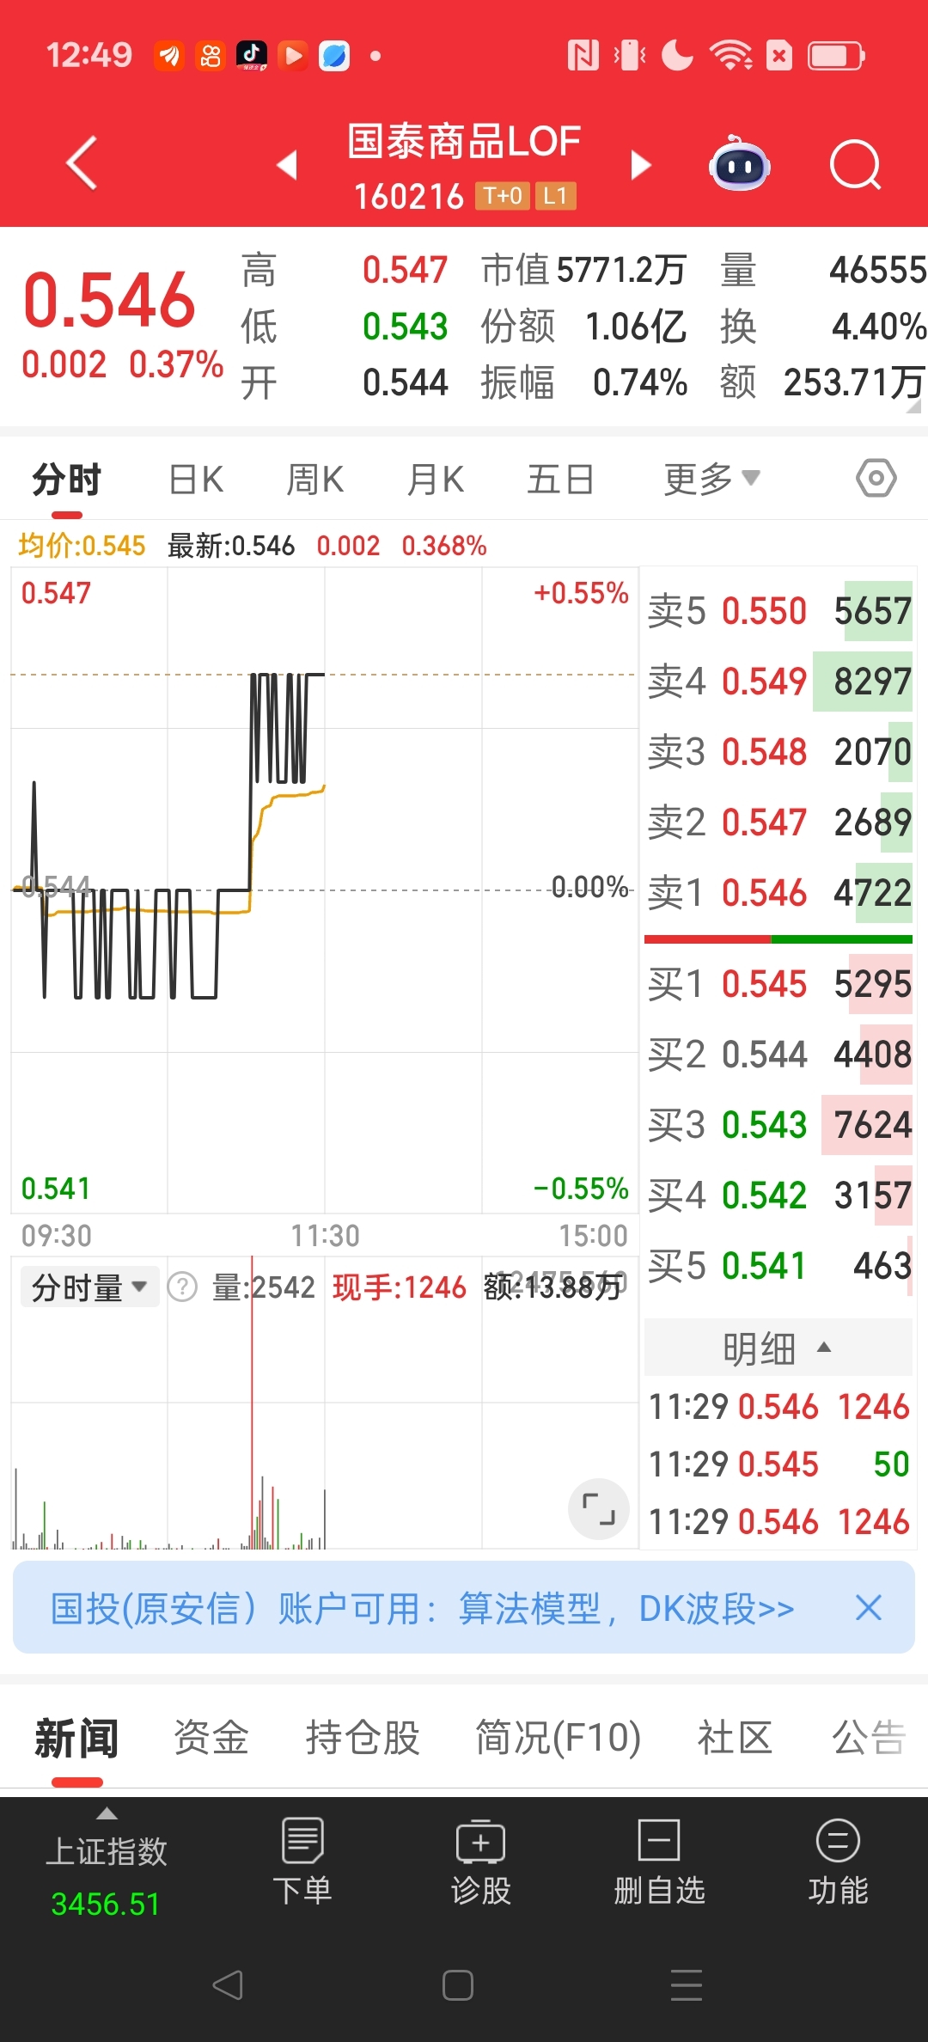This screenshot has height=2042, width=928.
Task: Tap 删自选 remove from watchlist
Action: (x=660, y=1861)
